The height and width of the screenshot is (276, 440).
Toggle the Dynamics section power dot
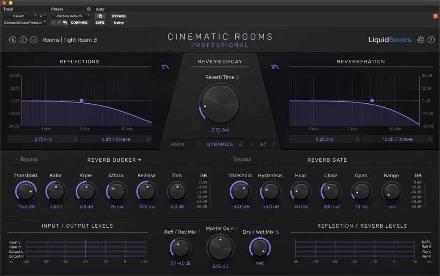click(x=199, y=144)
